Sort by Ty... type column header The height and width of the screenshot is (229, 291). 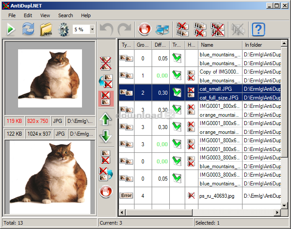click(127, 45)
